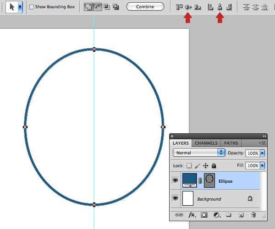Choose Subtract from shape area icon
The width and height of the screenshot is (275, 229).
[x=97, y=7]
